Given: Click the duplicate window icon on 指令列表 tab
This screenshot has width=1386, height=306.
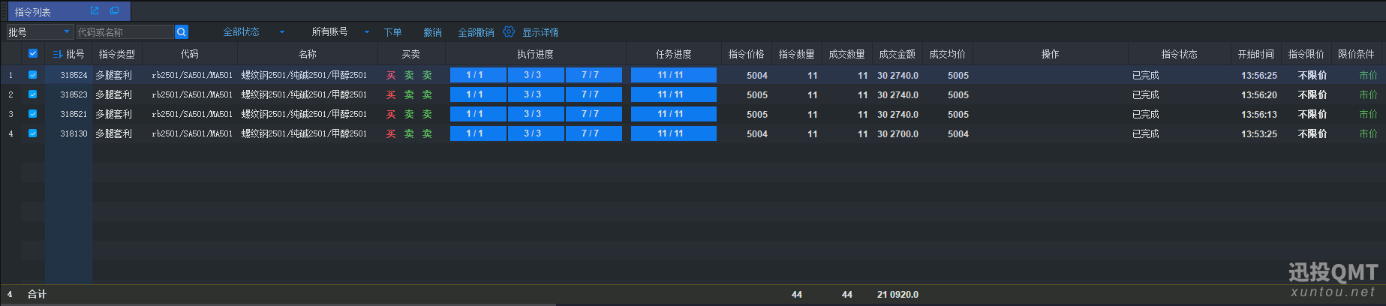Looking at the screenshot, I should (x=115, y=10).
